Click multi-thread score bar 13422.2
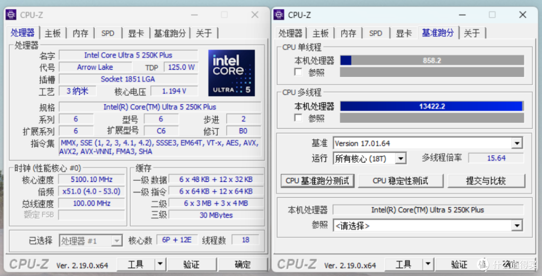 point(432,106)
